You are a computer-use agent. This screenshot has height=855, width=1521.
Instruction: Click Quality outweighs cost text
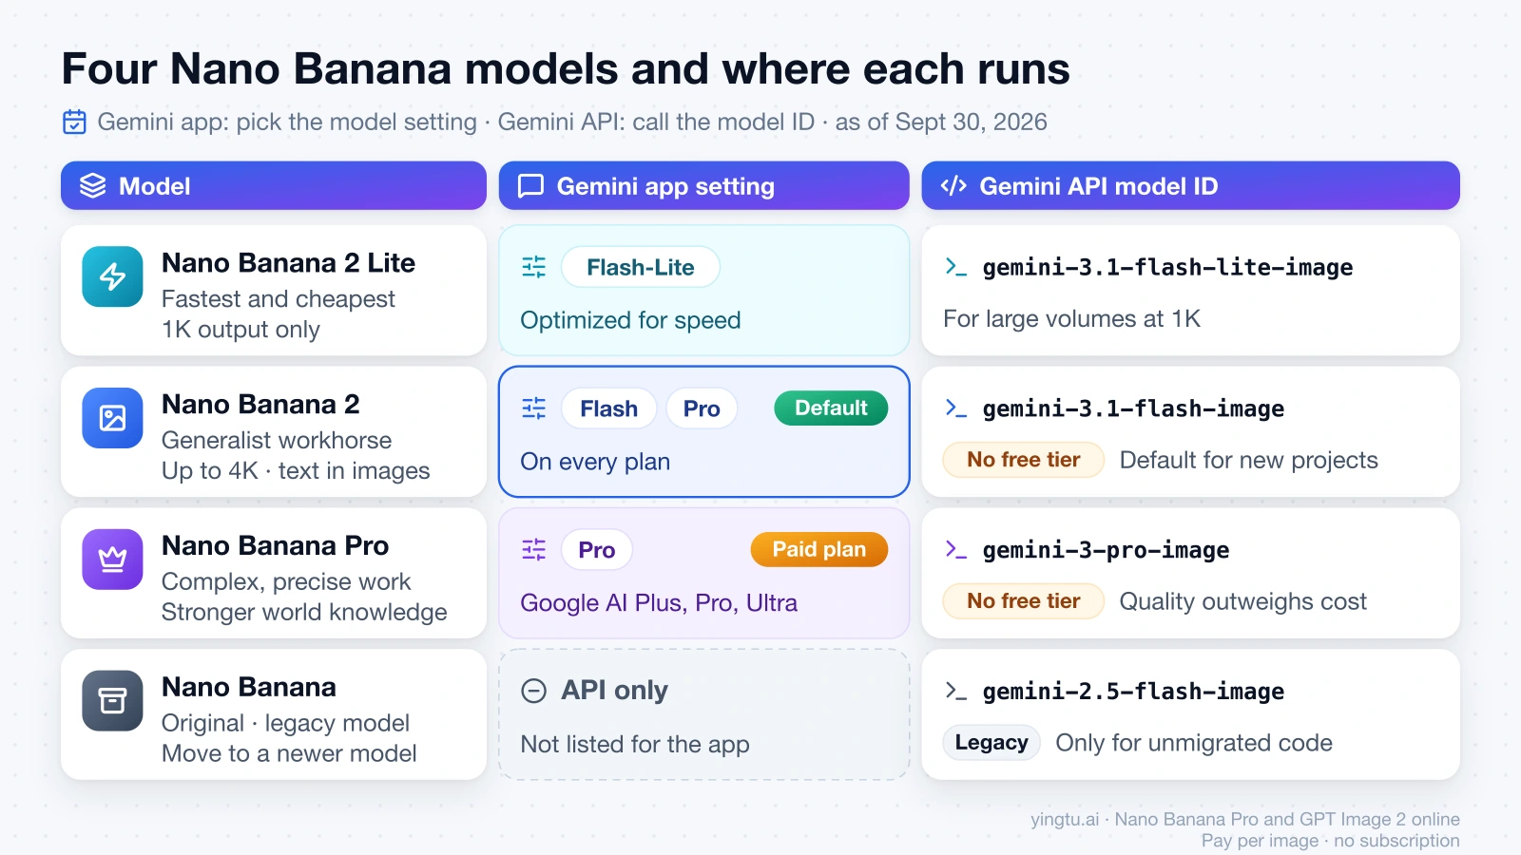click(1242, 601)
